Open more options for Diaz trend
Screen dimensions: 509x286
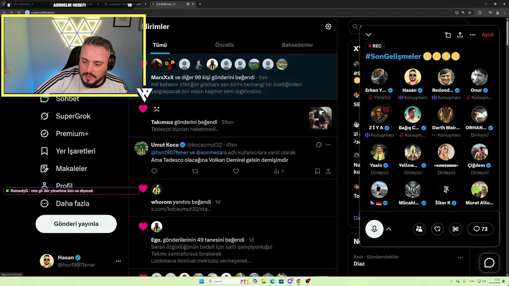460,257
